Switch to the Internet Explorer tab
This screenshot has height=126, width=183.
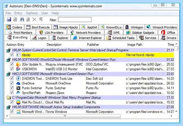click(x=87, y=38)
